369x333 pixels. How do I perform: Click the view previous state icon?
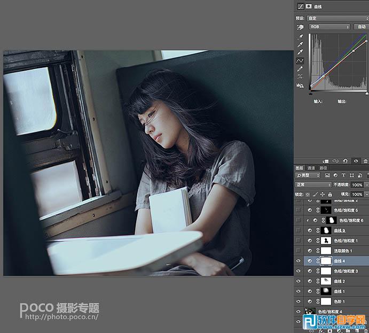(x=335, y=161)
